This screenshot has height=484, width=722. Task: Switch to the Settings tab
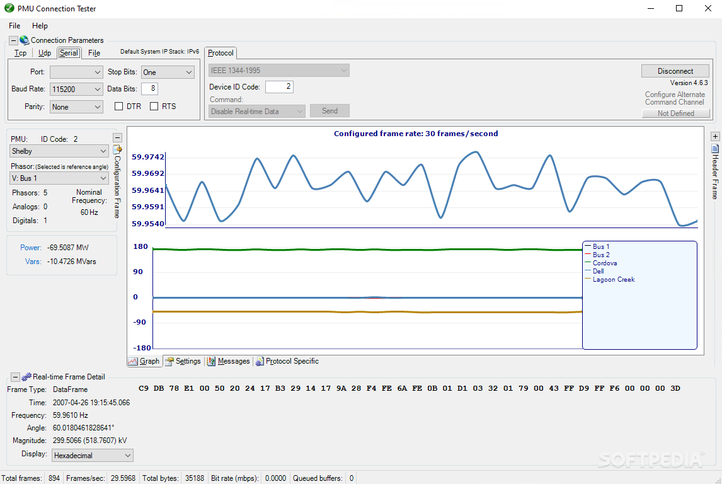point(183,362)
